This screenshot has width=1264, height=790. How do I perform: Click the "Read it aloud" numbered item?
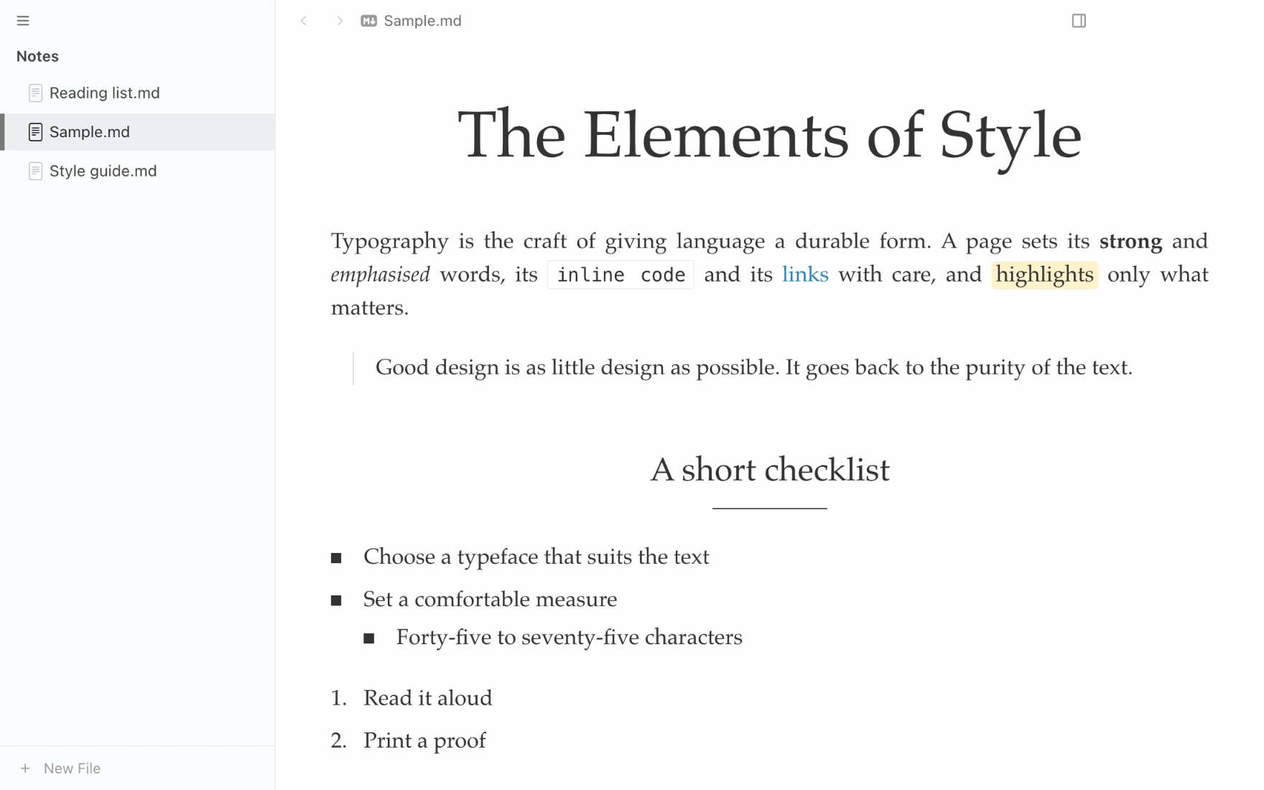tap(427, 698)
